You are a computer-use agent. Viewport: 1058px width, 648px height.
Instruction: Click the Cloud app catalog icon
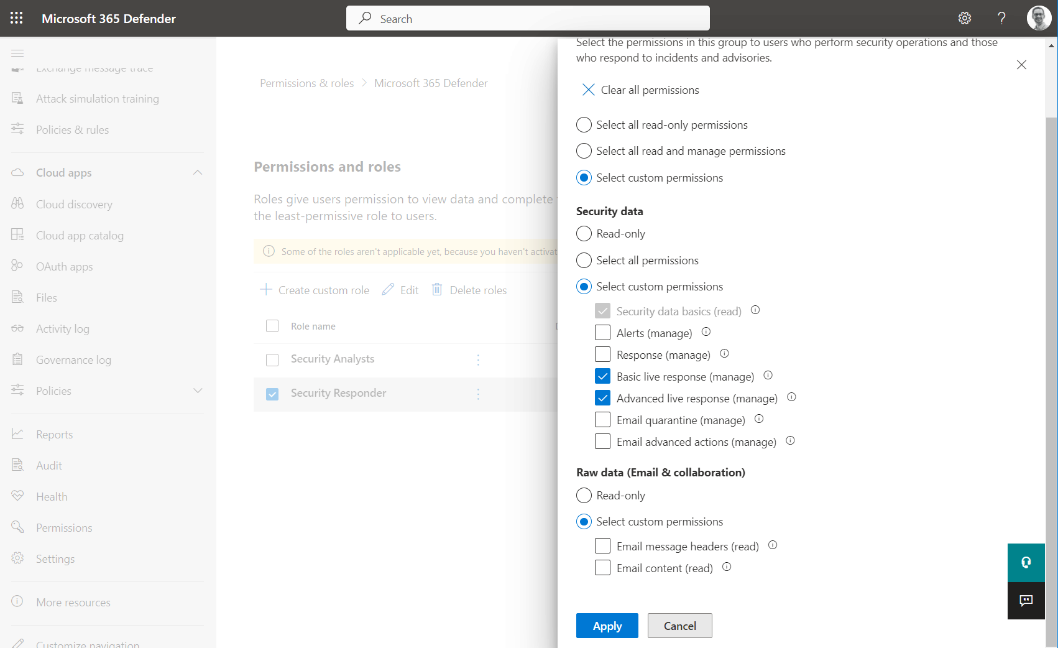[17, 234]
